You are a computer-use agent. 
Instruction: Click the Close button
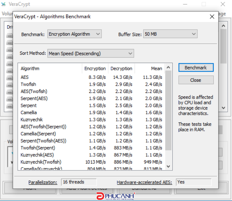pos(196,80)
